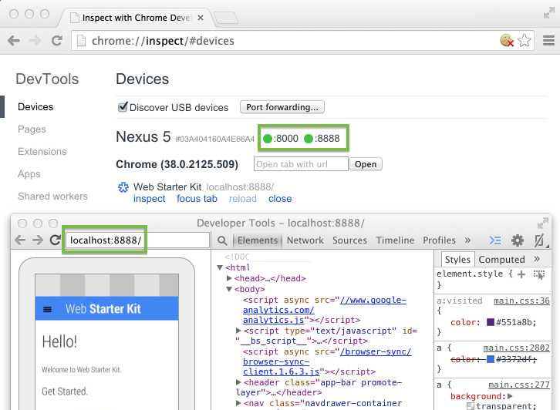Viewport: 560px width, 410px height.
Task: Click Open button next to url field
Action: tap(366, 164)
